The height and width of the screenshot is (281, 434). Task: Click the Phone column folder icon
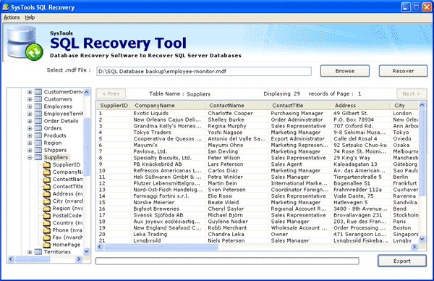coord(47,230)
